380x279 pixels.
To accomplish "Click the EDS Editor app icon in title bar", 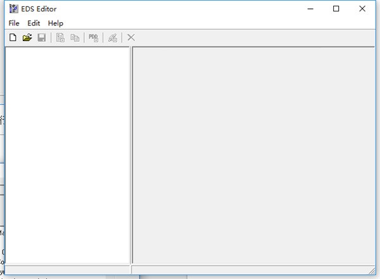I will tap(13, 9).
